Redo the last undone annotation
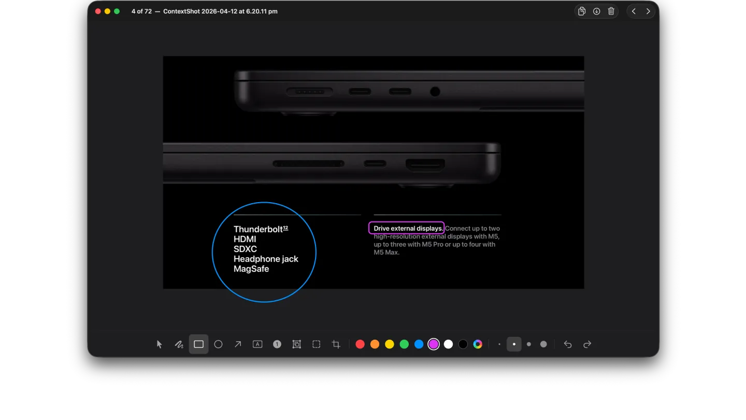Screen dimensions: 746x420 [x=587, y=344]
